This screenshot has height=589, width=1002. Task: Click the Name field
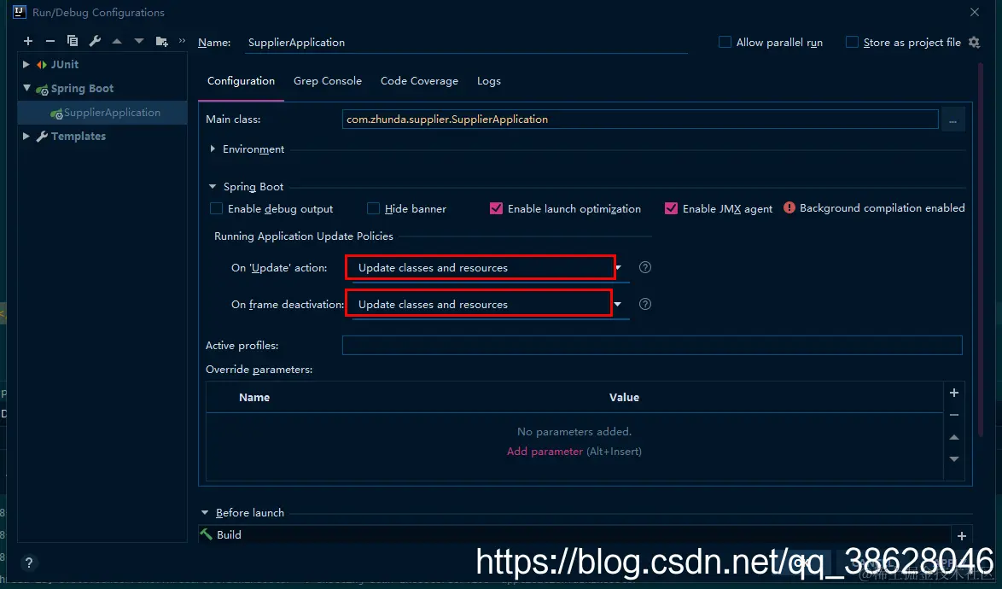[x=468, y=42]
